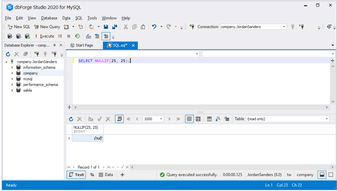Click the New SQL toolbar button
The width and height of the screenshot is (337, 191).
pyautogui.click(x=19, y=27)
